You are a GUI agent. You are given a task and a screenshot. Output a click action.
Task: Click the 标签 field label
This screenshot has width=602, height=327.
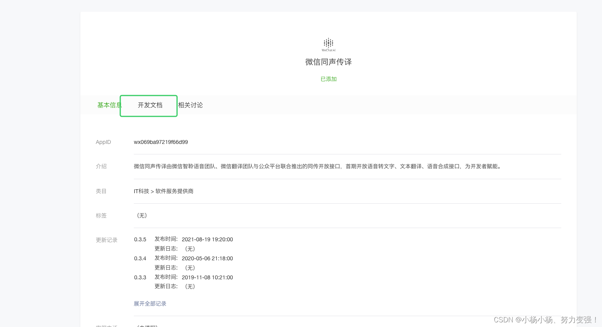tap(101, 216)
